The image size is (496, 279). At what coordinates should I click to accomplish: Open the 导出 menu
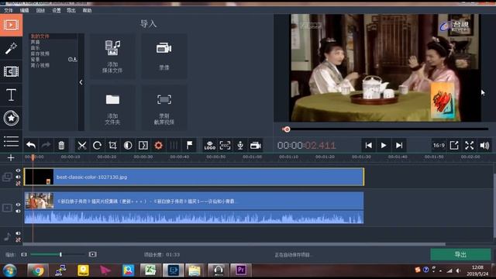(71, 10)
